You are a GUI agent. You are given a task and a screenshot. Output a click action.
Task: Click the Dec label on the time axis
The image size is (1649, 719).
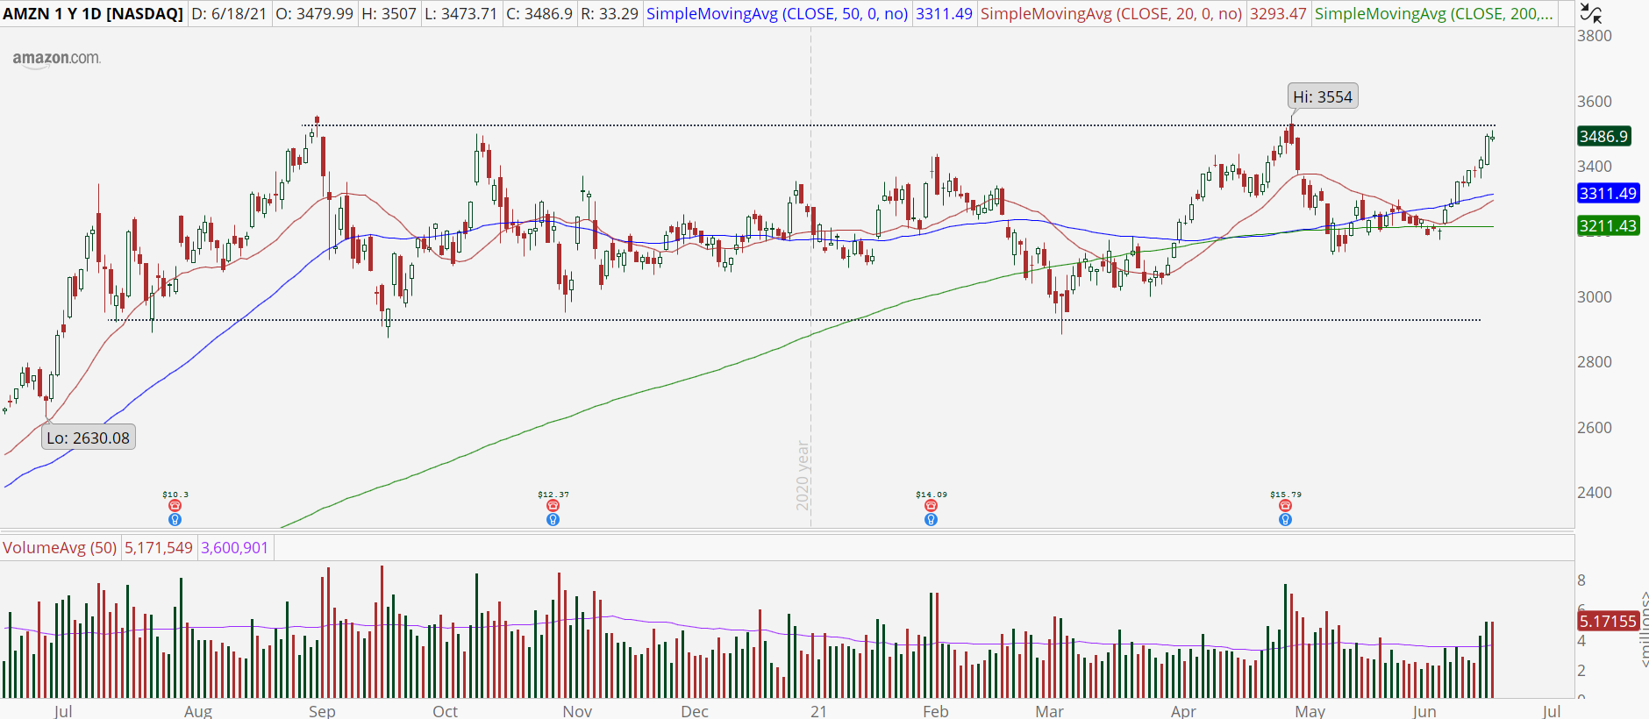tap(695, 711)
